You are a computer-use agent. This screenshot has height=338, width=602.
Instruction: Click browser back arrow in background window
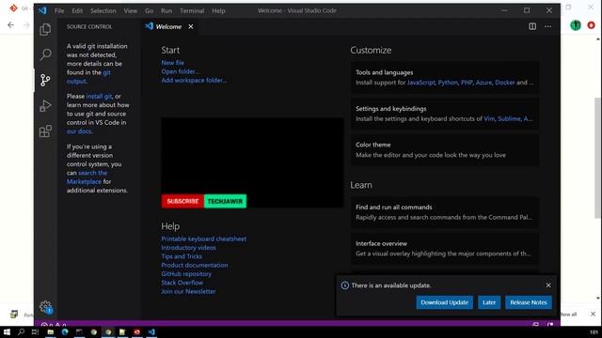point(10,25)
